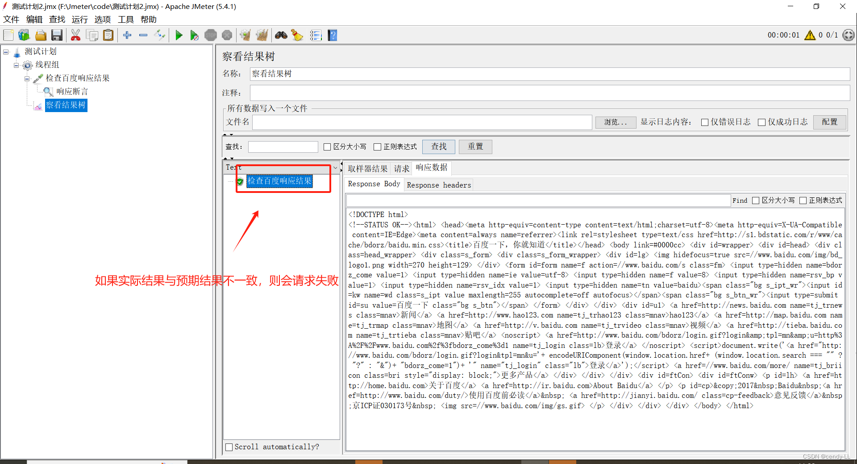Screen dimensions: 857x464
Task: Click the Clear results broom icon
Action: (x=245, y=35)
